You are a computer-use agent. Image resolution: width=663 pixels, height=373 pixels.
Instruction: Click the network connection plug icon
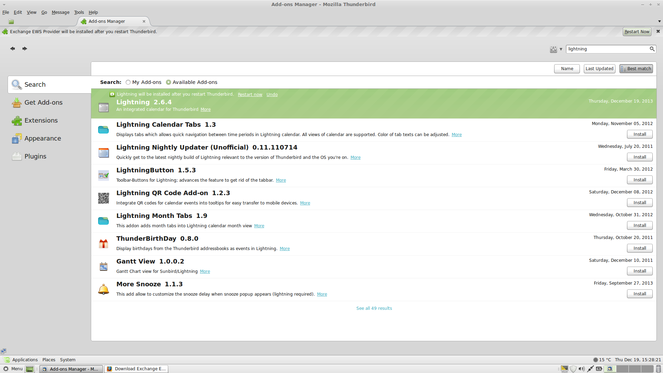(x=590, y=369)
